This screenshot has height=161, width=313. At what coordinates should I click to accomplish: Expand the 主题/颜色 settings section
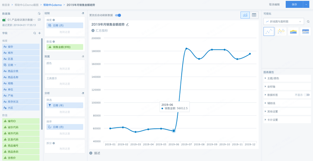tap(287, 78)
